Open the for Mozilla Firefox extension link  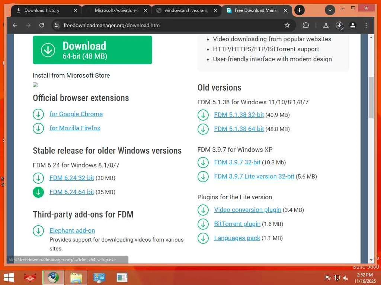(x=75, y=128)
